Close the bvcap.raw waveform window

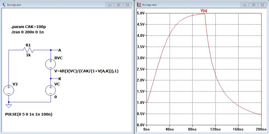click(262, 5)
